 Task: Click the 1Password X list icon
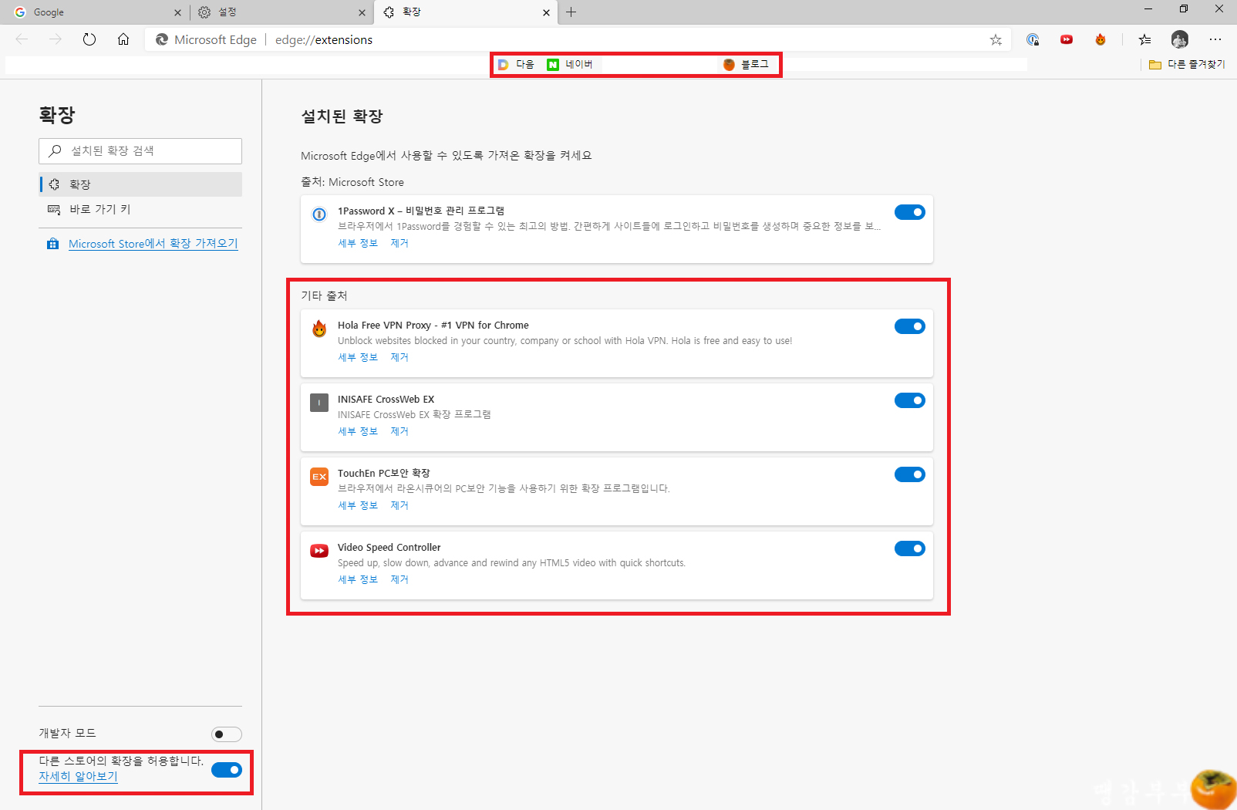click(319, 214)
